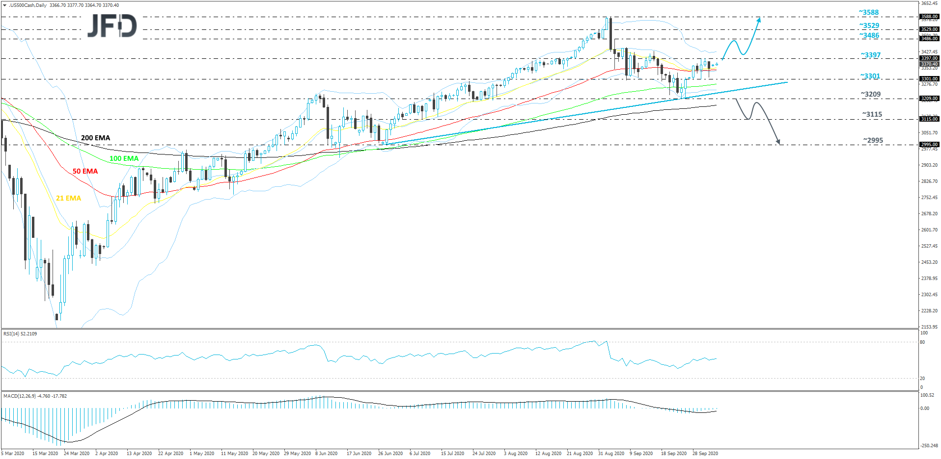Click the 3397.00 price axis tag

tap(929, 58)
